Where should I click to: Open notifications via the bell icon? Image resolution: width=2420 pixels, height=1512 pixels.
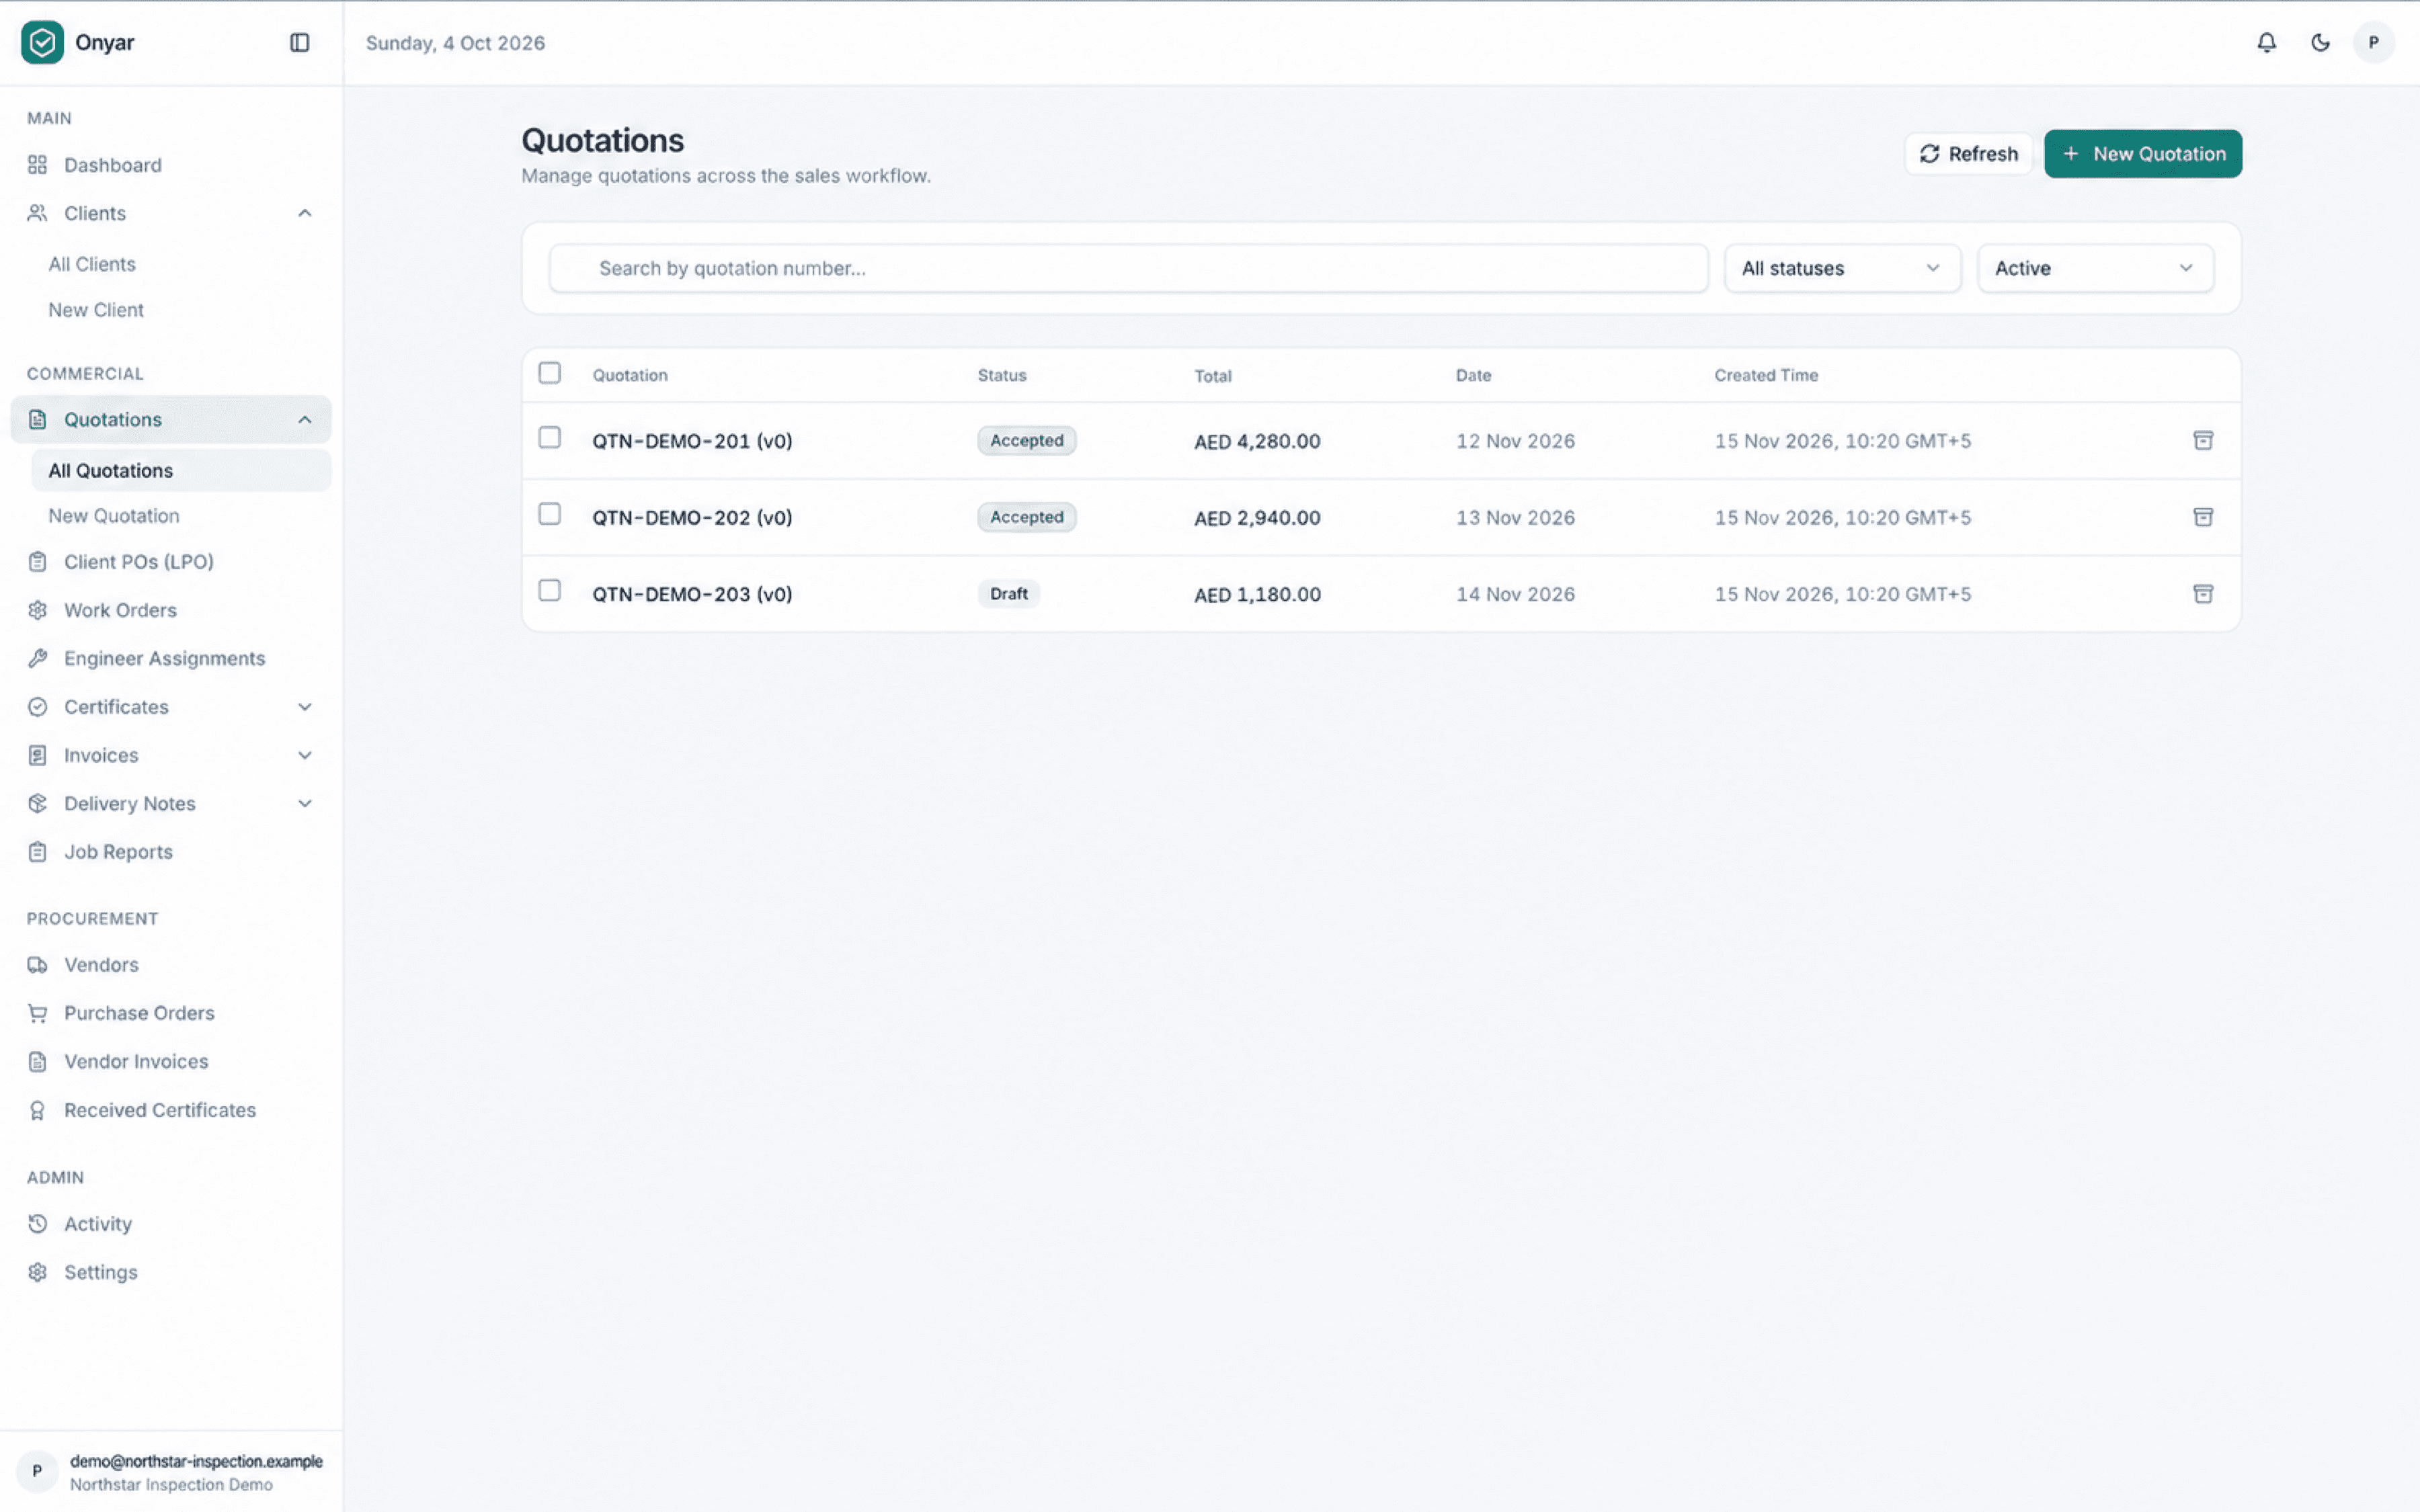(2266, 42)
